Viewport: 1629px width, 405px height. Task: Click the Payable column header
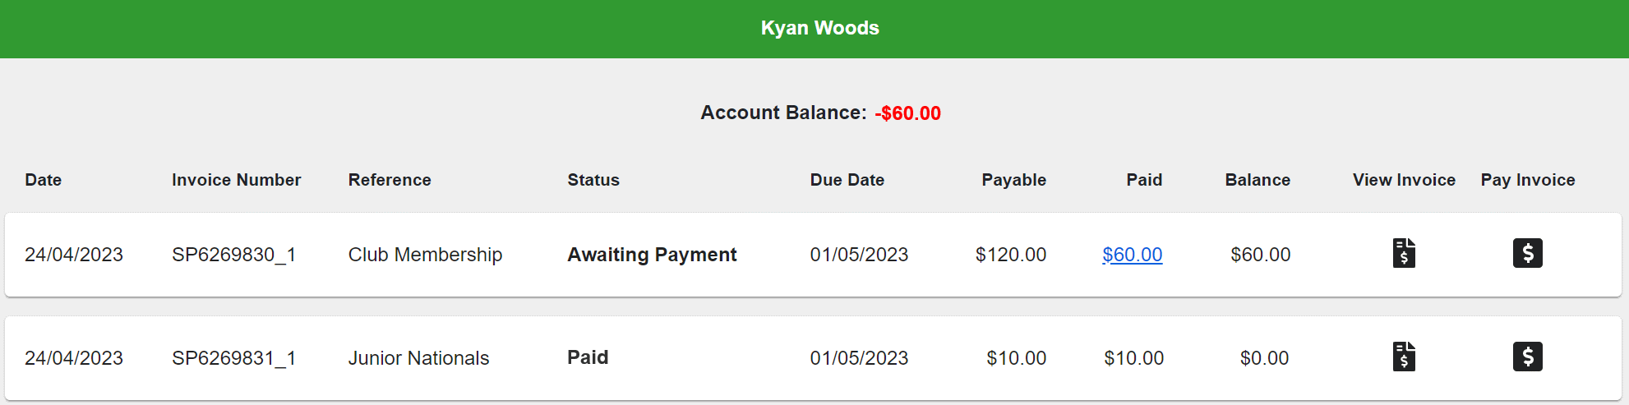(1013, 180)
